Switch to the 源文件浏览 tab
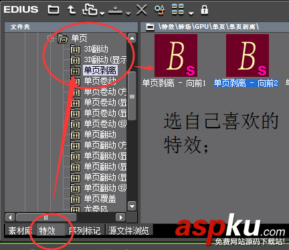289x250 pixels. 129,231
